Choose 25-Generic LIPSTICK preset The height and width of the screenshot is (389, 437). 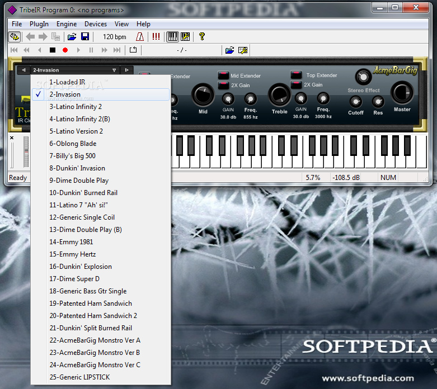pyautogui.click(x=101, y=377)
